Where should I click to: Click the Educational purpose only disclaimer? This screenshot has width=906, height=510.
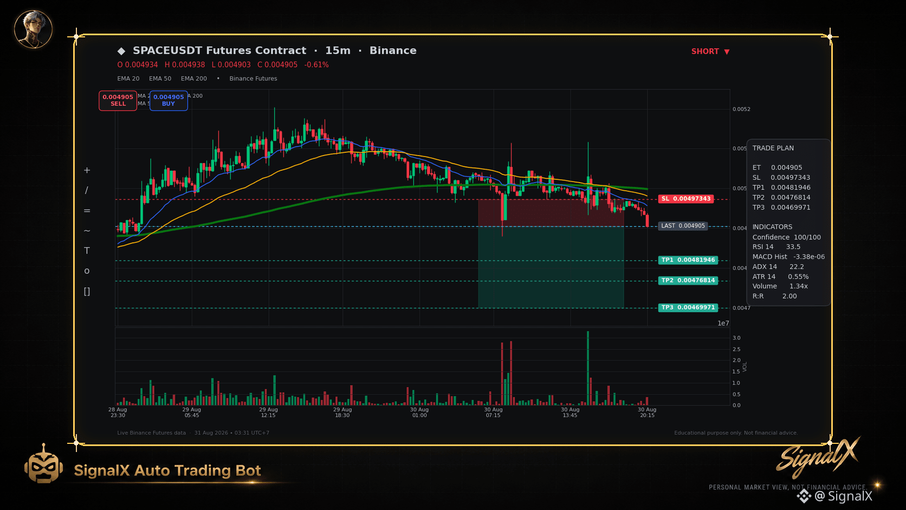click(x=736, y=433)
